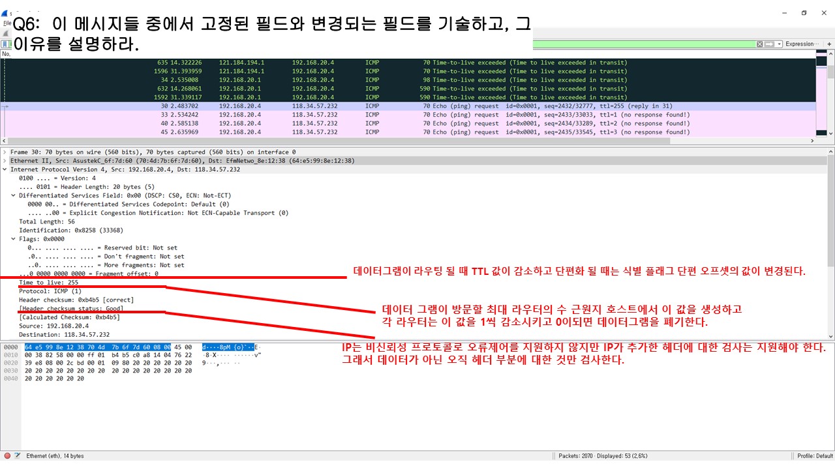Open capture file properties pencil icon
The width and height of the screenshot is (835, 469).
pos(17,456)
